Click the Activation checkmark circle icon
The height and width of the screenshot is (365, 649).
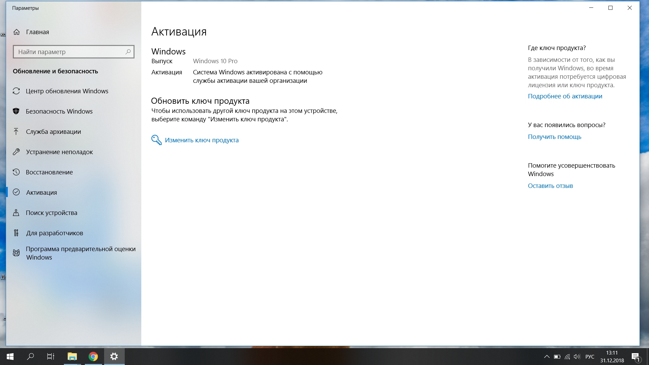tap(16, 192)
